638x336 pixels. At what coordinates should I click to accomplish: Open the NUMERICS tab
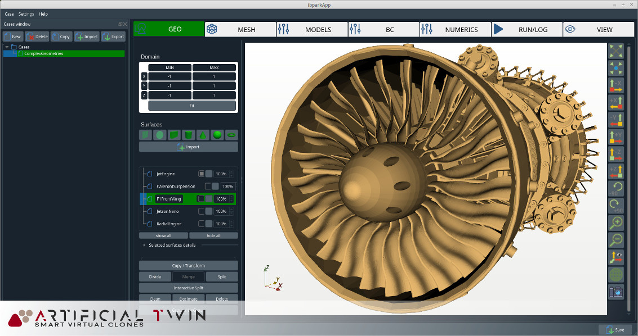click(456, 29)
